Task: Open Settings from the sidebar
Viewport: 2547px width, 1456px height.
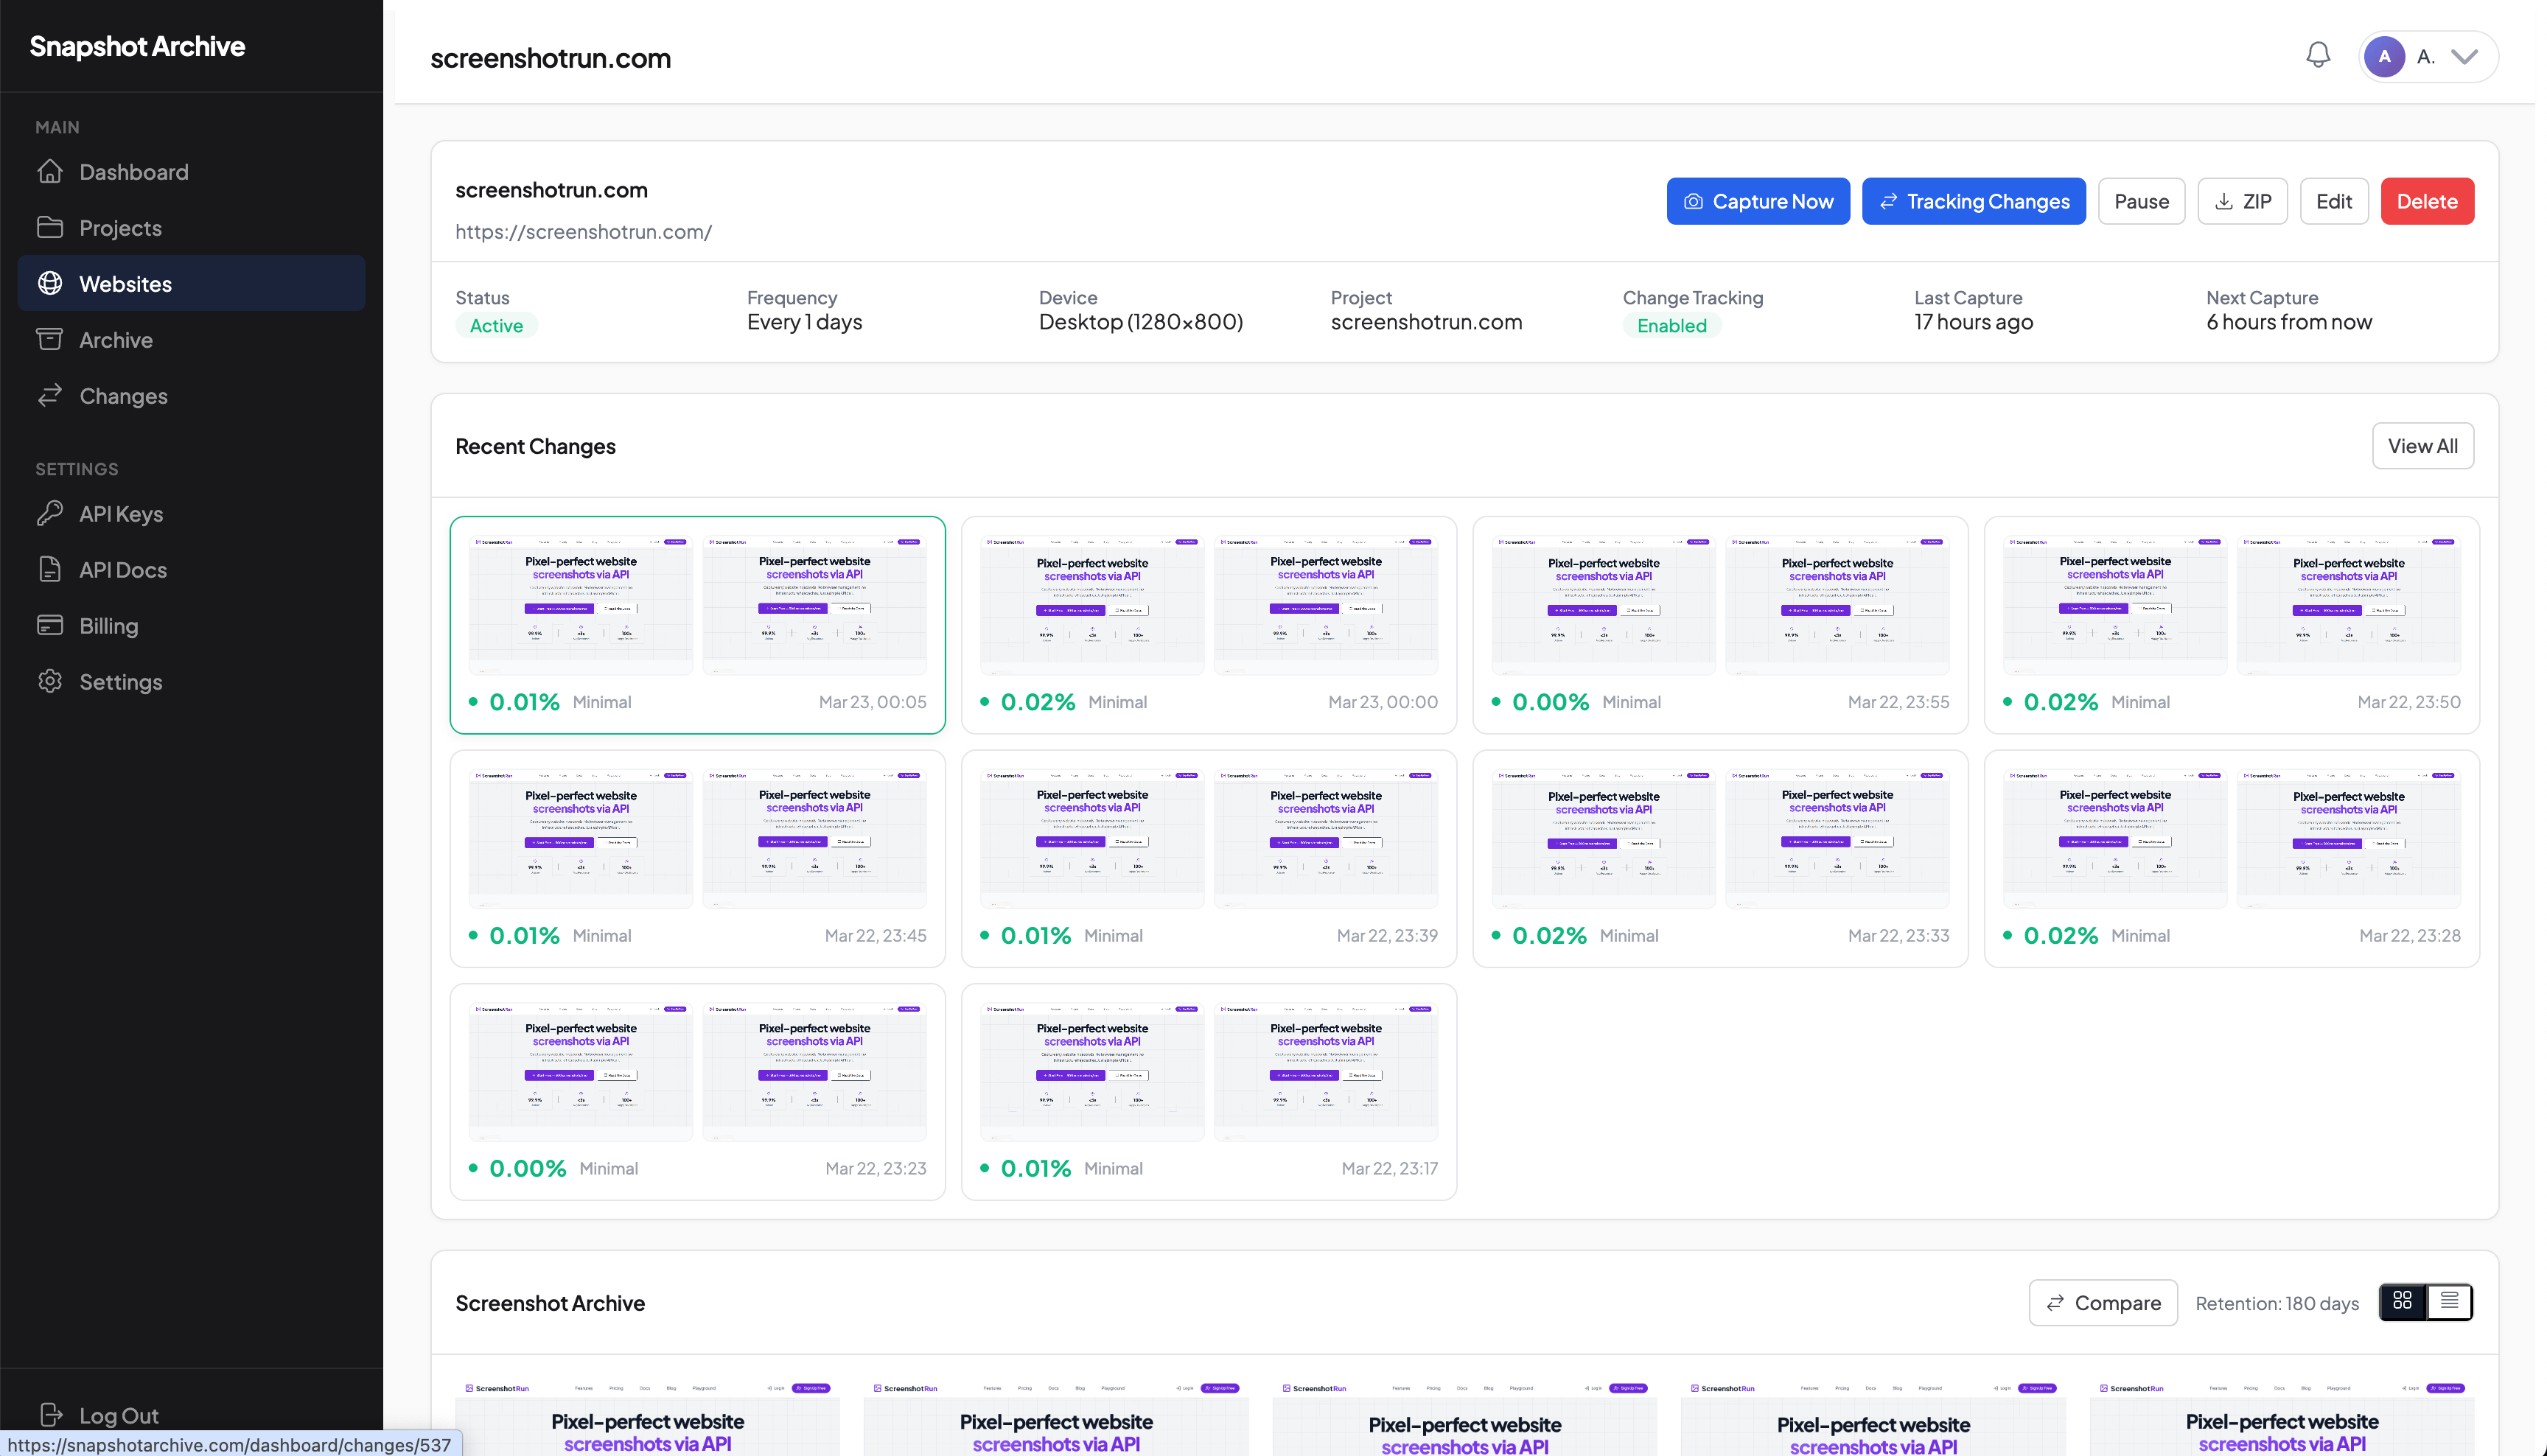Action: pos(191,682)
